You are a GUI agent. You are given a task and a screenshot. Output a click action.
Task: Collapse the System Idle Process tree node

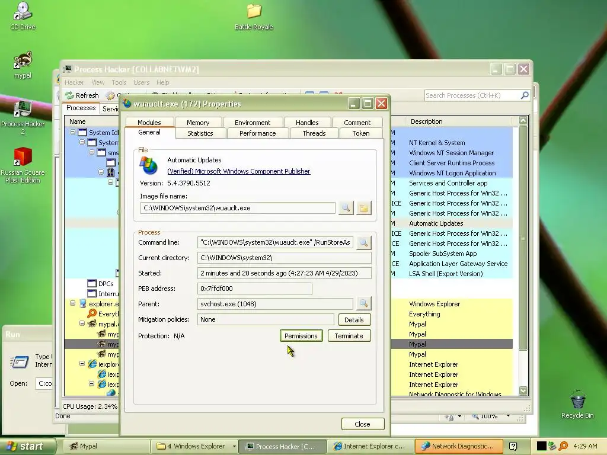[x=72, y=132]
